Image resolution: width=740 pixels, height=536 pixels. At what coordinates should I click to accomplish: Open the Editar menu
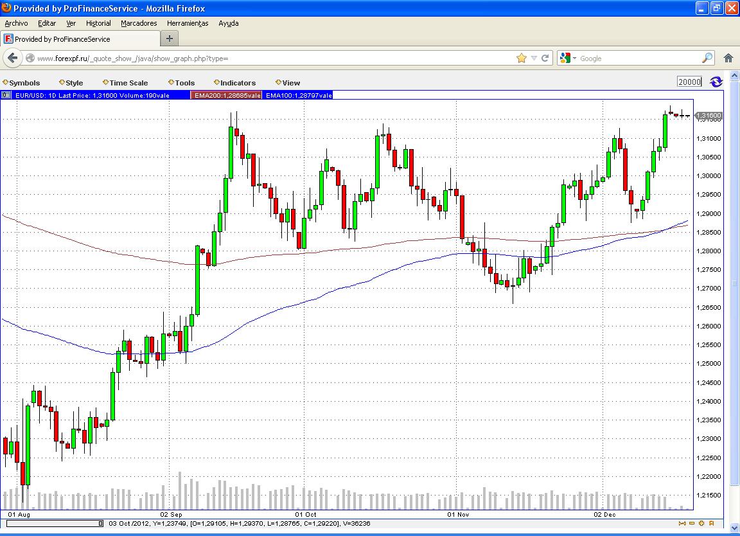point(47,23)
